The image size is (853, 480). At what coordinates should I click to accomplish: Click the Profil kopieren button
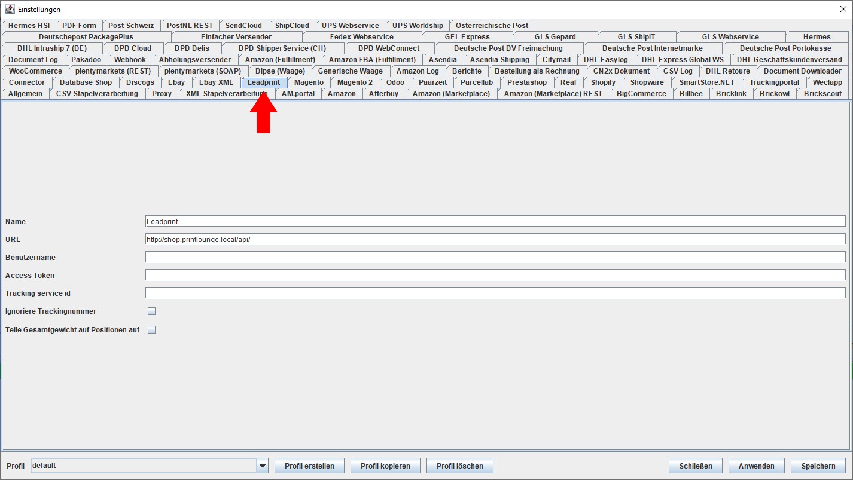385,466
